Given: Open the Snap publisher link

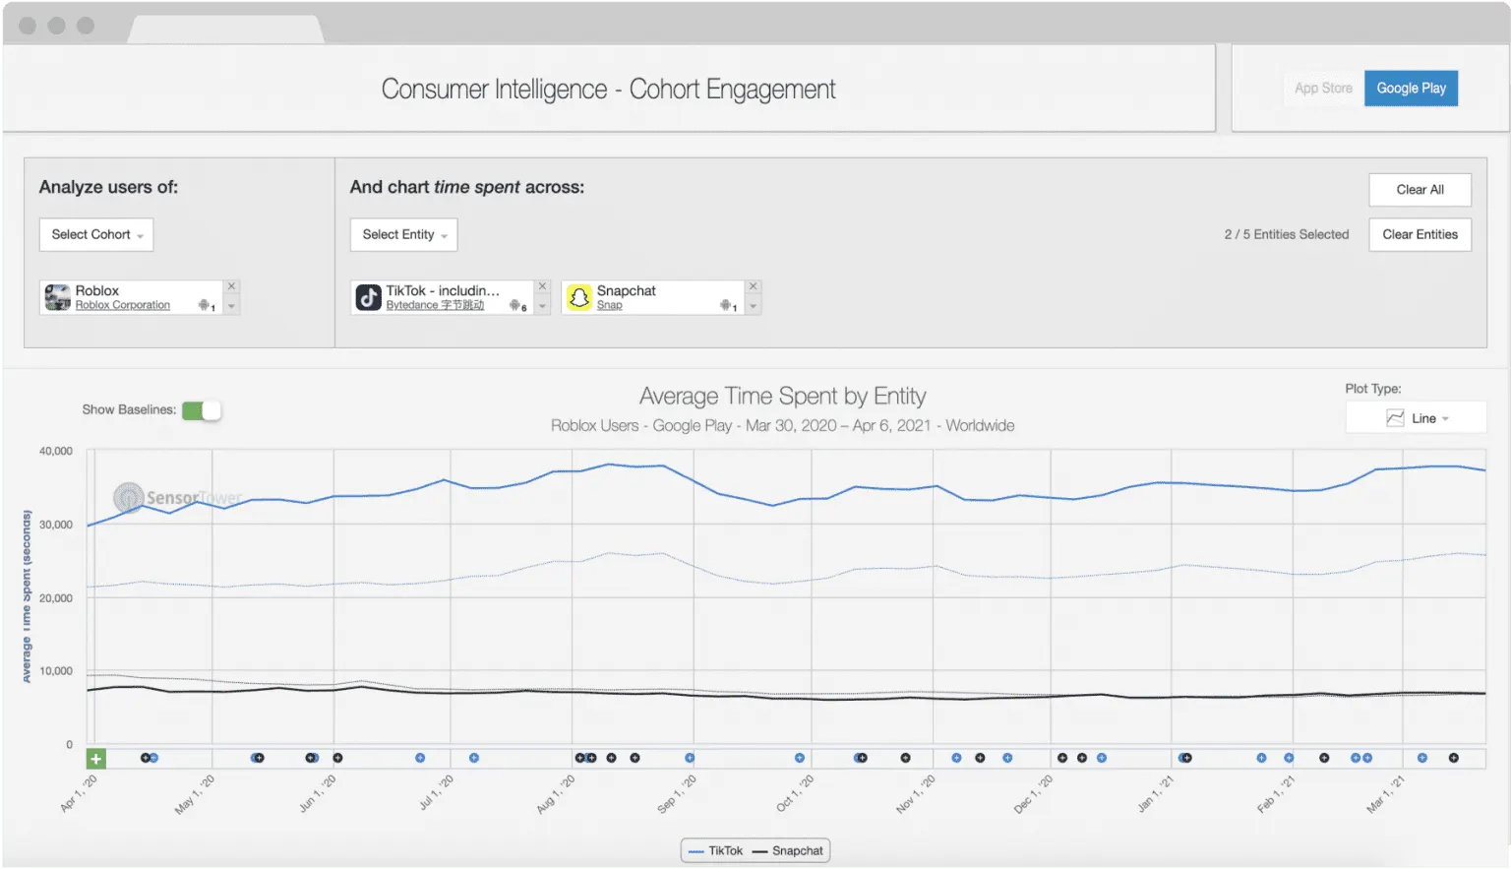Looking at the screenshot, I should [610, 305].
